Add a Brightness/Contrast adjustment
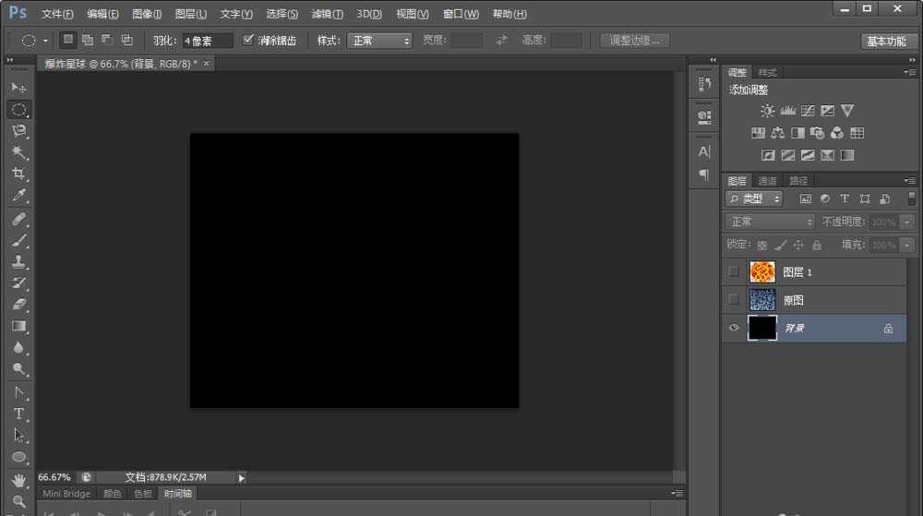Screen dimensions: 923x516 767,111
